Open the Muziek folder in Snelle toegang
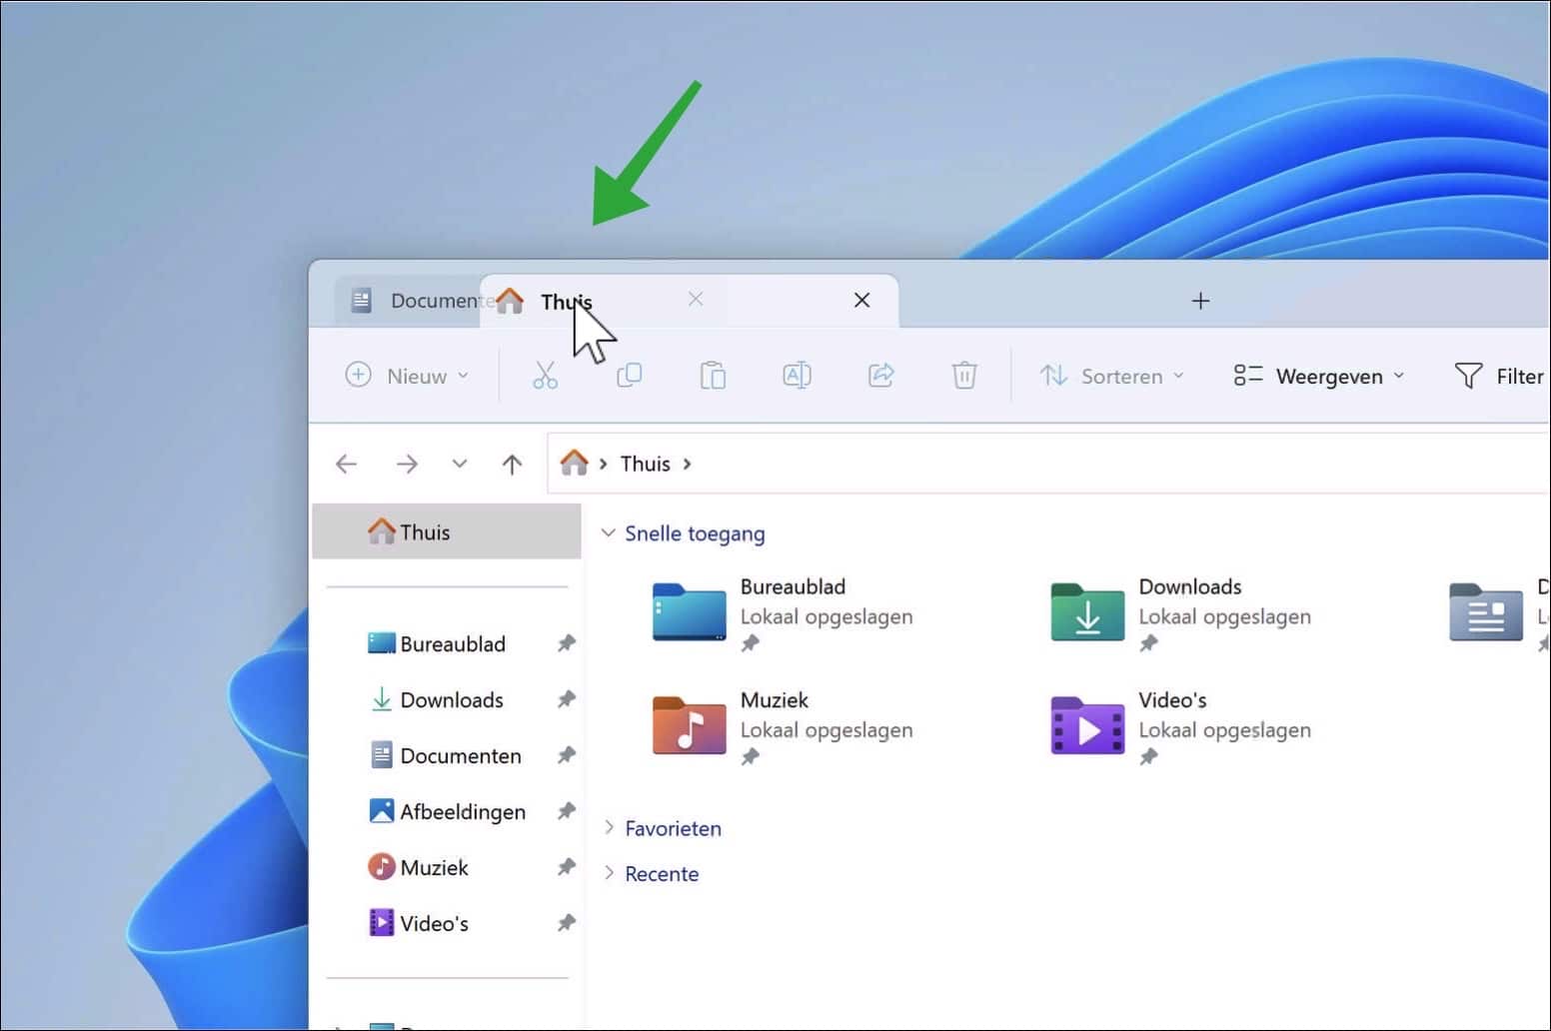 pyautogui.click(x=688, y=726)
